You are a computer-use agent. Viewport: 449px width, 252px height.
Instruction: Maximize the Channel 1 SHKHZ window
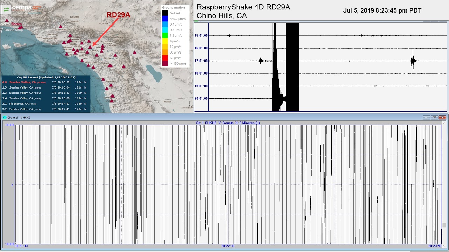point(434,117)
